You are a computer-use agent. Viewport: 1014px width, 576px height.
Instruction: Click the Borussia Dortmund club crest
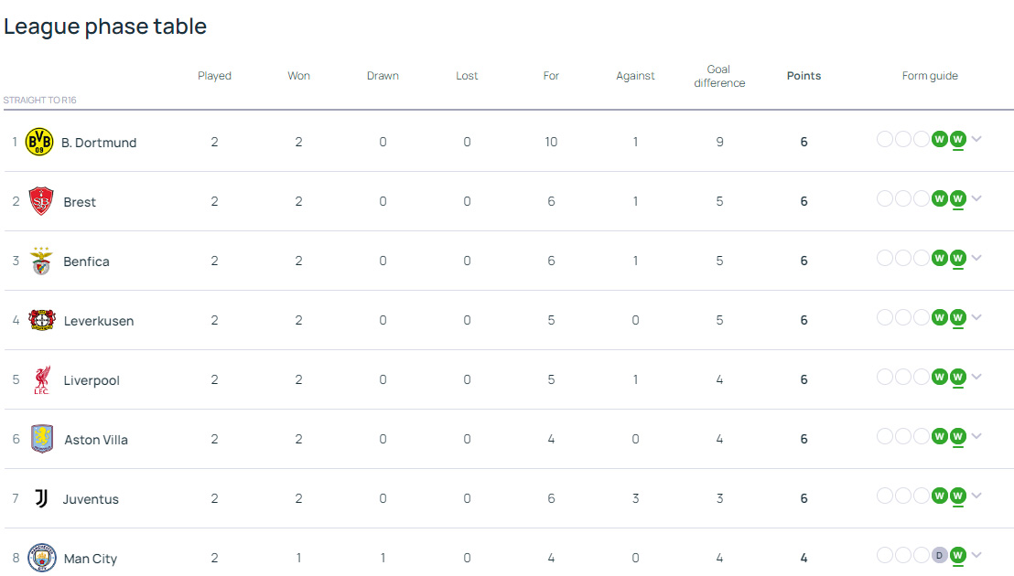tap(39, 142)
